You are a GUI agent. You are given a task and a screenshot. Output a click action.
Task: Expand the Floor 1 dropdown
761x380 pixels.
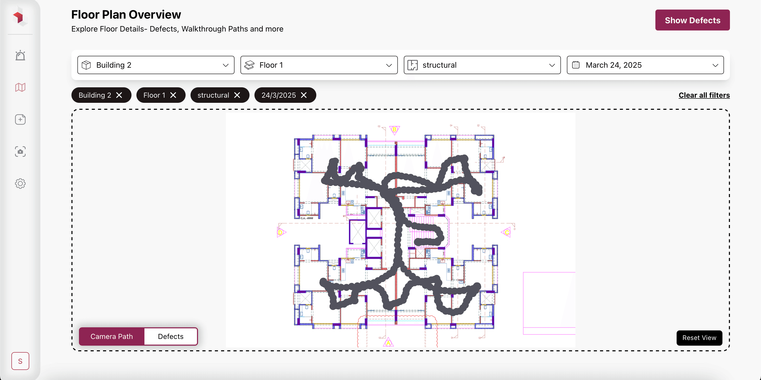click(x=319, y=65)
